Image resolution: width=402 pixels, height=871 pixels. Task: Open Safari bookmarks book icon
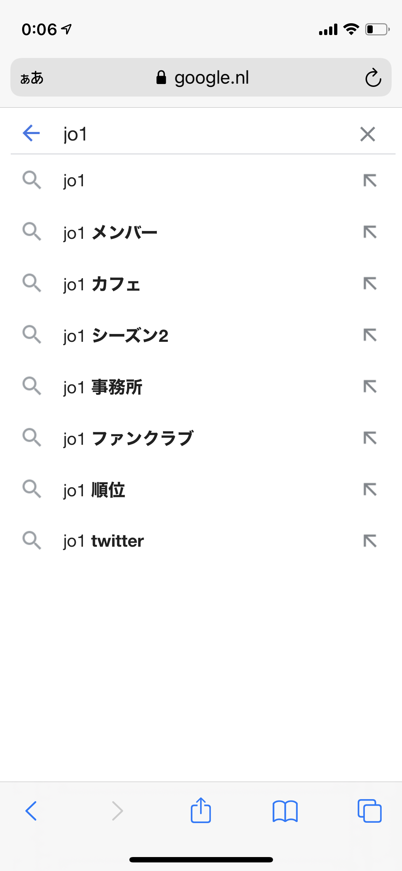[285, 811]
